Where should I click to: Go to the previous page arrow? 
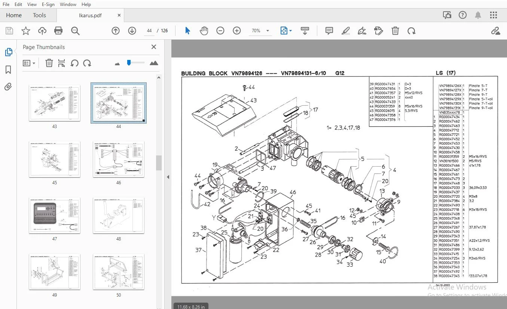point(116,31)
